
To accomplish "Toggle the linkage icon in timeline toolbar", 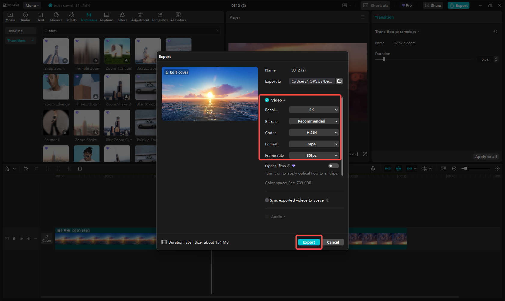I will (x=409, y=169).
